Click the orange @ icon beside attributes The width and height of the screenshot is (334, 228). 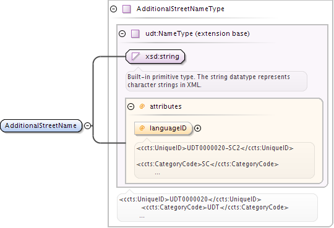pos(142,106)
